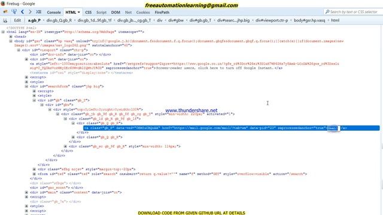383x215 pixels.
Task: Focus the Search by text or CSS selector field
Action: 354,12
